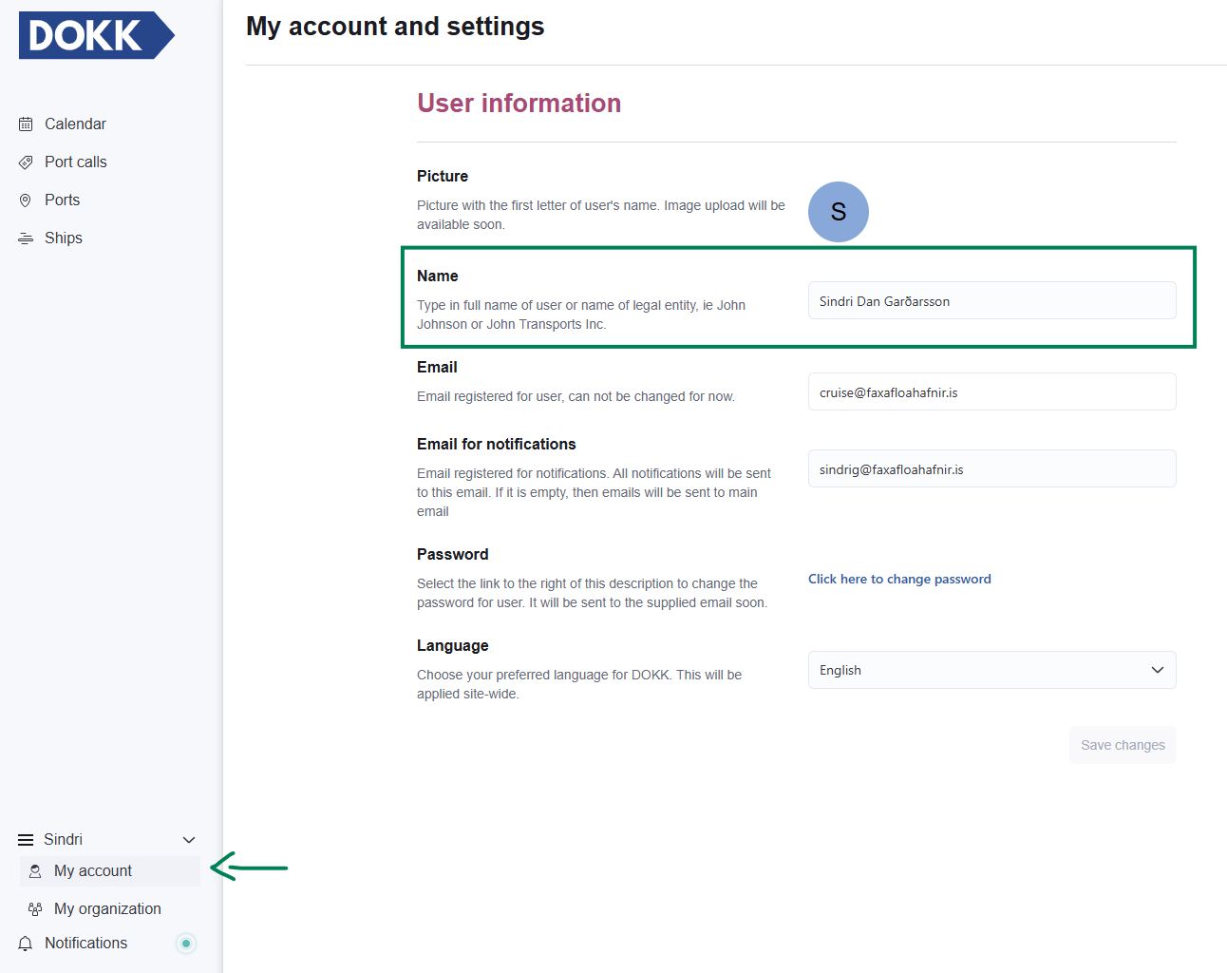Click the hamburger icon beside Sindri
The height and width of the screenshot is (973, 1227).
pos(26,840)
